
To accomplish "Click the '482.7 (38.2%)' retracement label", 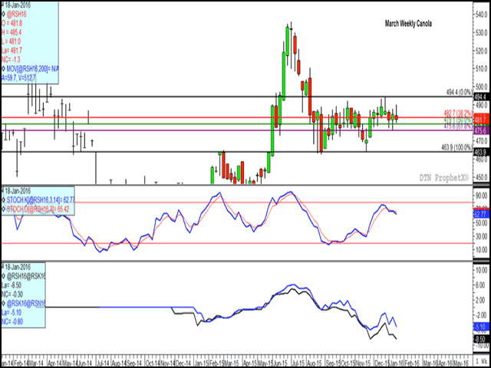I will tap(458, 113).
